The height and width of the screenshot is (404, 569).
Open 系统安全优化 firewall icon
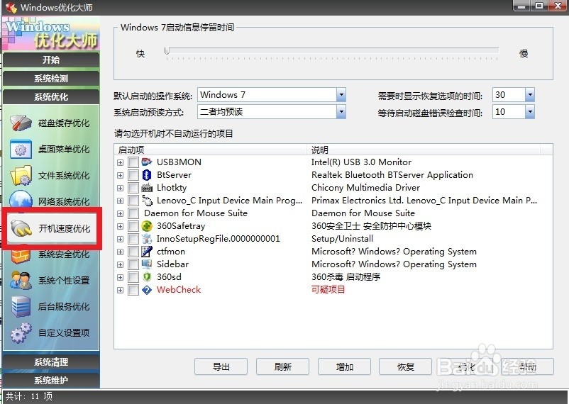[21, 256]
